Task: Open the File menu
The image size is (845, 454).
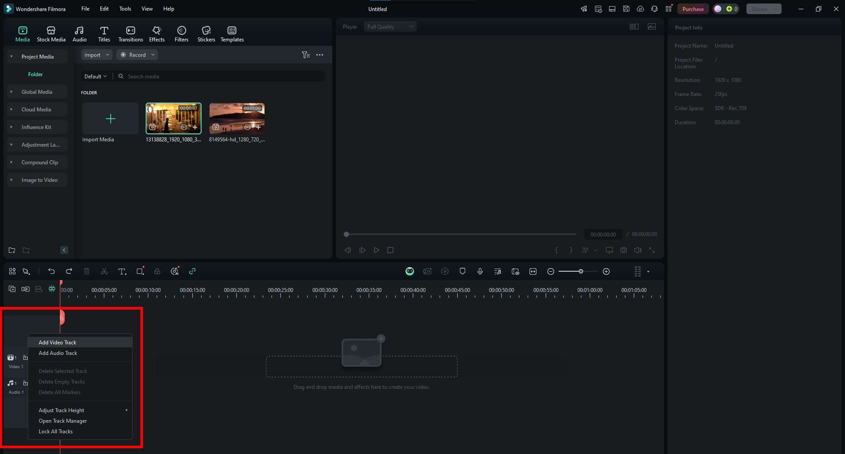Action: pos(85,9)
